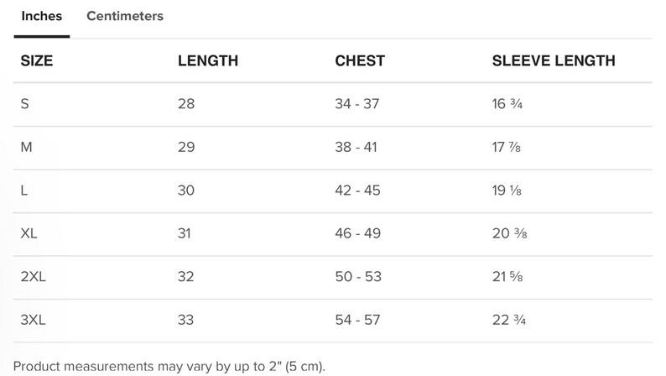Viewport: 666px width, 376px height.
Task: Click the CHEST column header
Action: pos(360,60)
